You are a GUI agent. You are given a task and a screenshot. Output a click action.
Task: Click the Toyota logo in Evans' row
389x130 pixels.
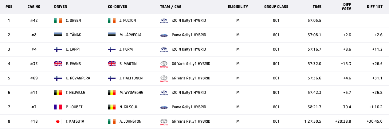tap(164, 64)
